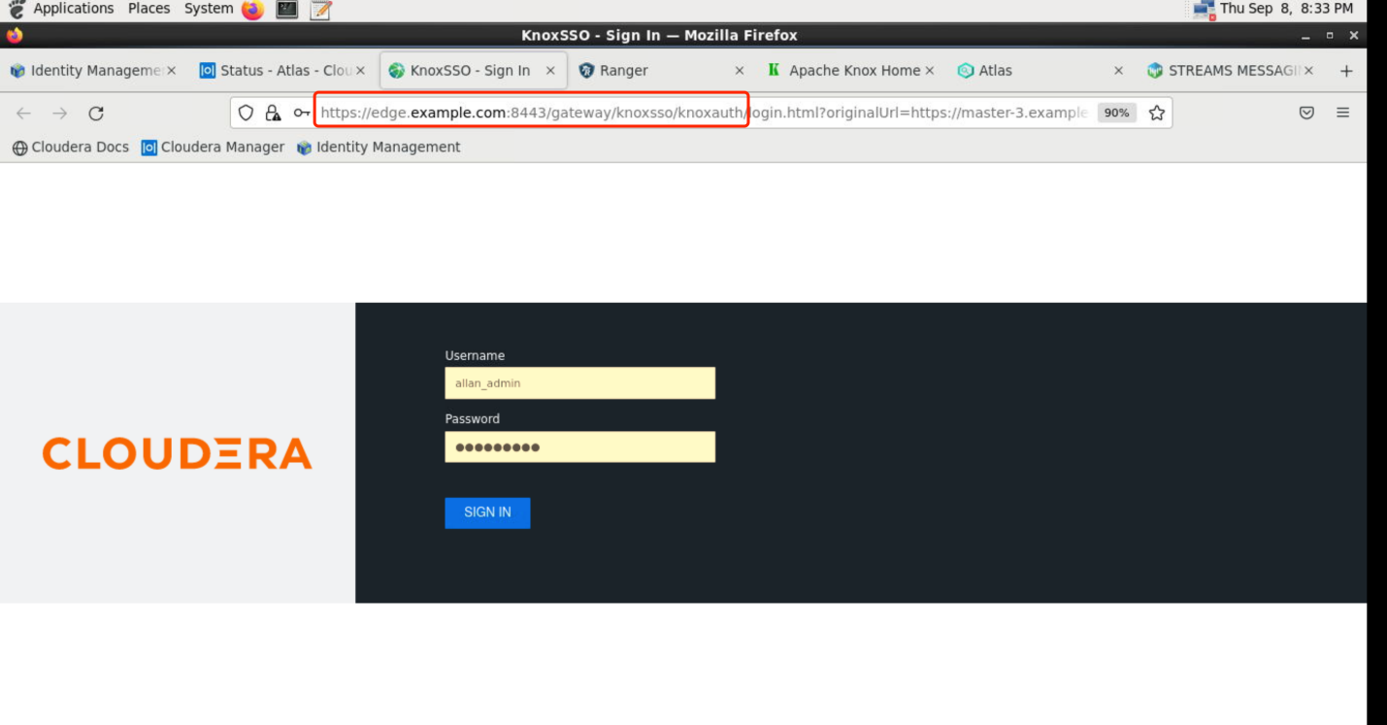Open the Cloudera Manager bookmark

pyautogui.click(x=214, y=148)
